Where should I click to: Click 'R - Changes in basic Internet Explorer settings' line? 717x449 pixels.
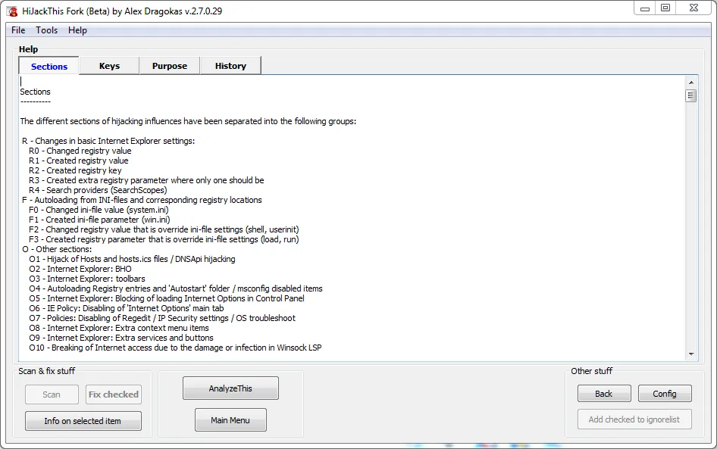coord(108,141)
